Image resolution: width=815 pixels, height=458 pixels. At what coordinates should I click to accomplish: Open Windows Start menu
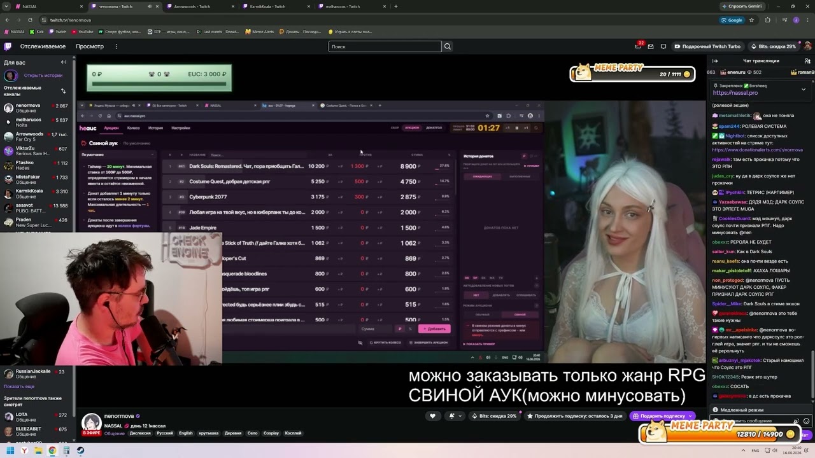coord(10,450)
